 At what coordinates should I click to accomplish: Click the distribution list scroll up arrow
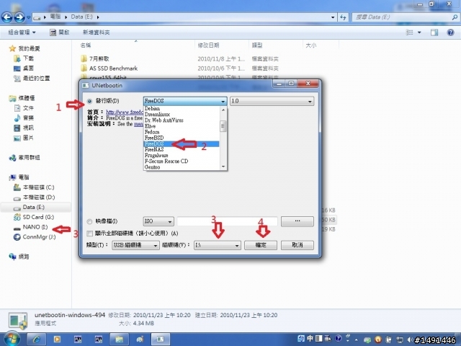223,110
